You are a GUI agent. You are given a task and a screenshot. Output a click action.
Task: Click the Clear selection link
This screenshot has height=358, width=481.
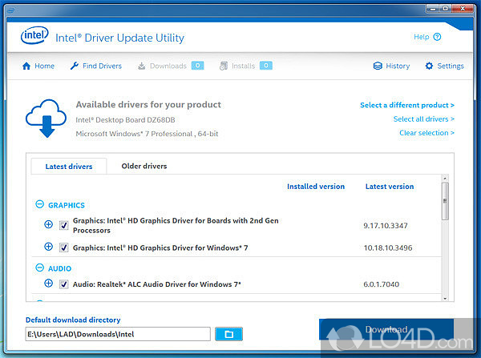click(426, 133)
